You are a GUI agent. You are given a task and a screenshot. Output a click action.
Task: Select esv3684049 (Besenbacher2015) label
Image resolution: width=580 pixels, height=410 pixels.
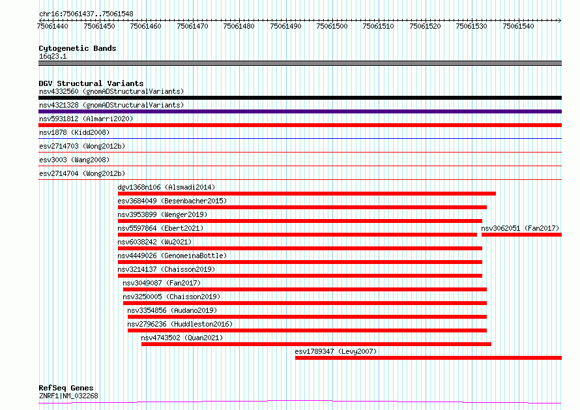tap(172, 201)
